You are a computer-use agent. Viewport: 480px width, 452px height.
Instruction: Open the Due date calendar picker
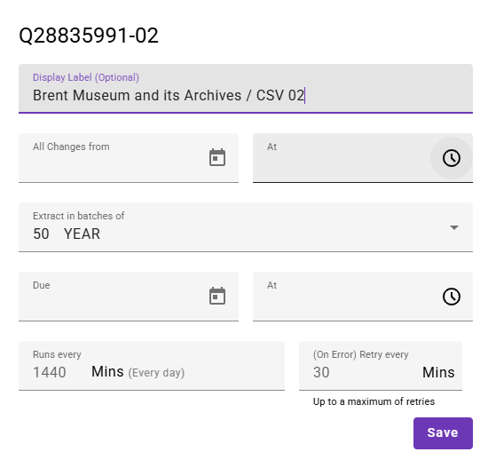[x=217, y=296]
